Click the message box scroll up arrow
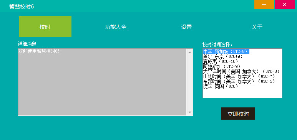297x140 pixels. 190,52
